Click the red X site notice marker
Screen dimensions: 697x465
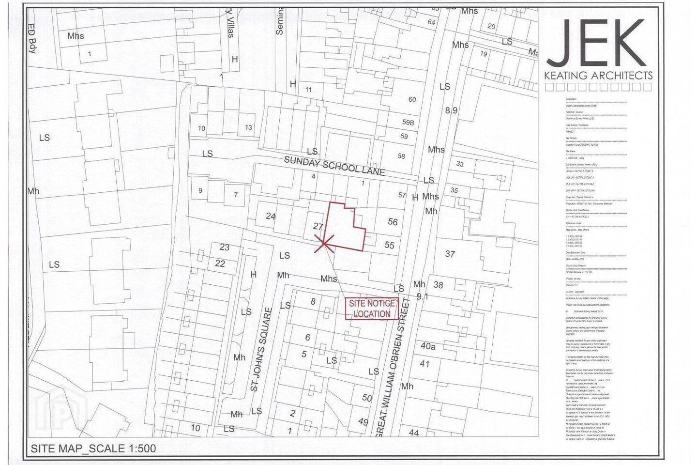324,244
